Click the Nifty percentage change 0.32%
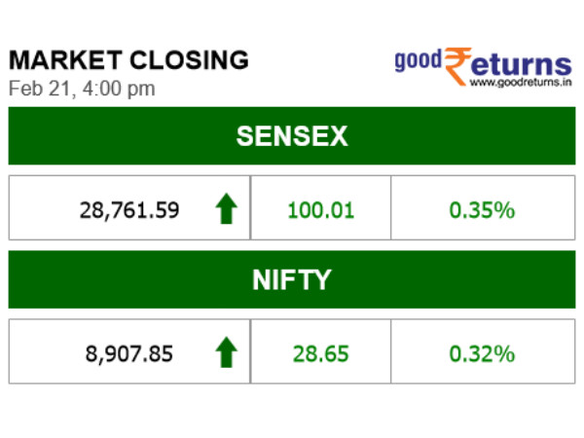Screen dimensions: 584x438 click(482, 352)
